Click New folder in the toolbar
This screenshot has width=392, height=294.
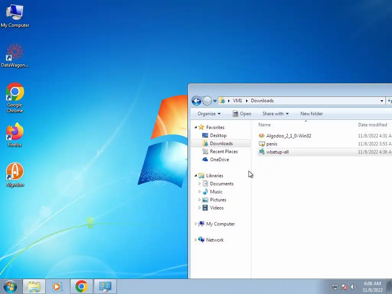point(312,114)
